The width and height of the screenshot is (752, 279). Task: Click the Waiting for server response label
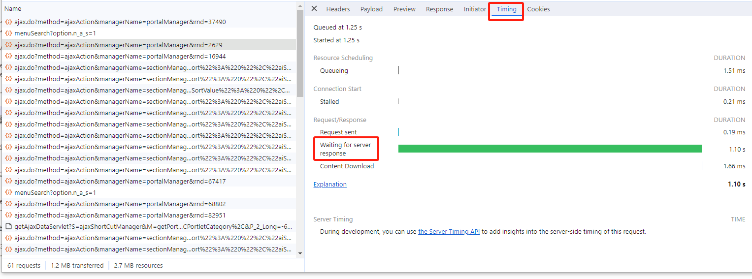point(346,149)
